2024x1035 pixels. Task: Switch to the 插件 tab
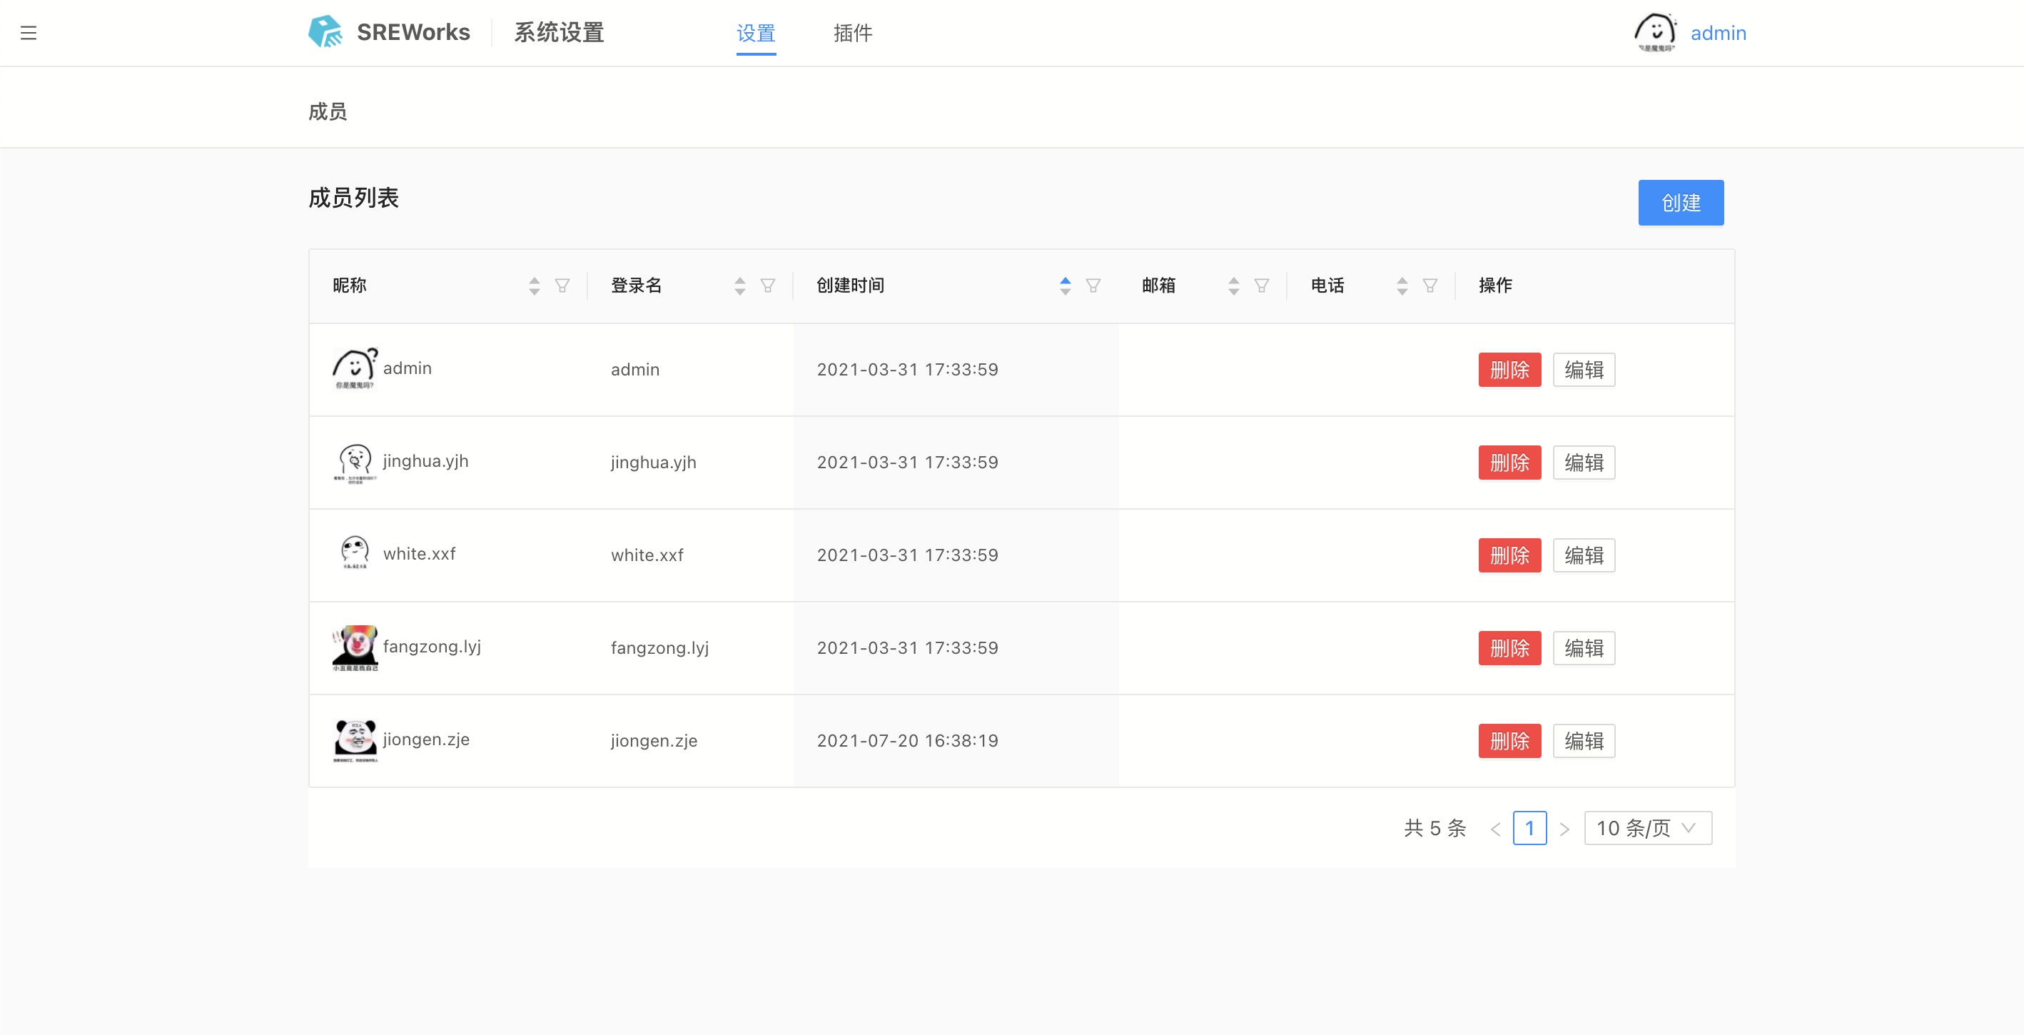coord(853,33)
